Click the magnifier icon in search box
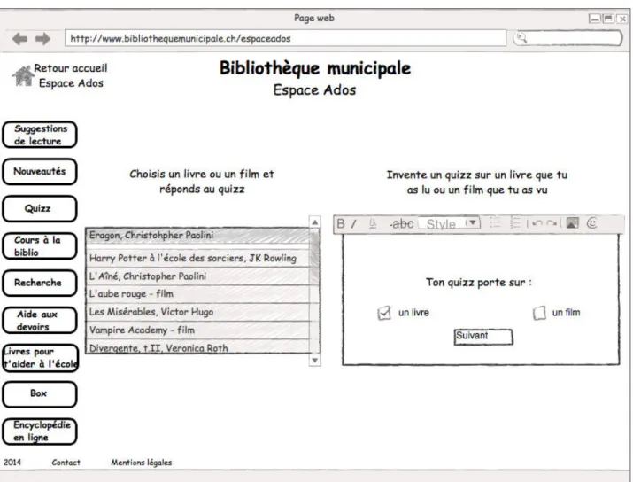 [x=521, y=38]
